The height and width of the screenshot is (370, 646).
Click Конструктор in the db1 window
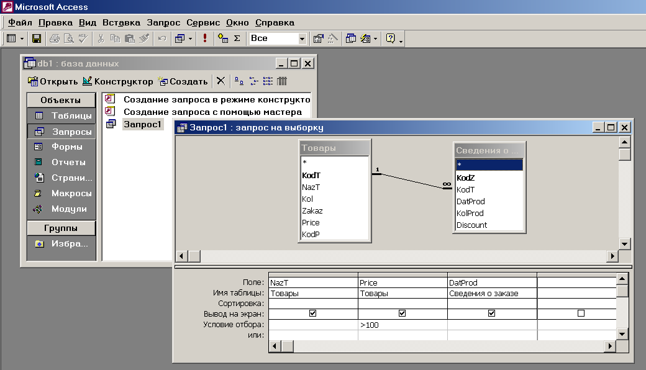coord(118,81)
